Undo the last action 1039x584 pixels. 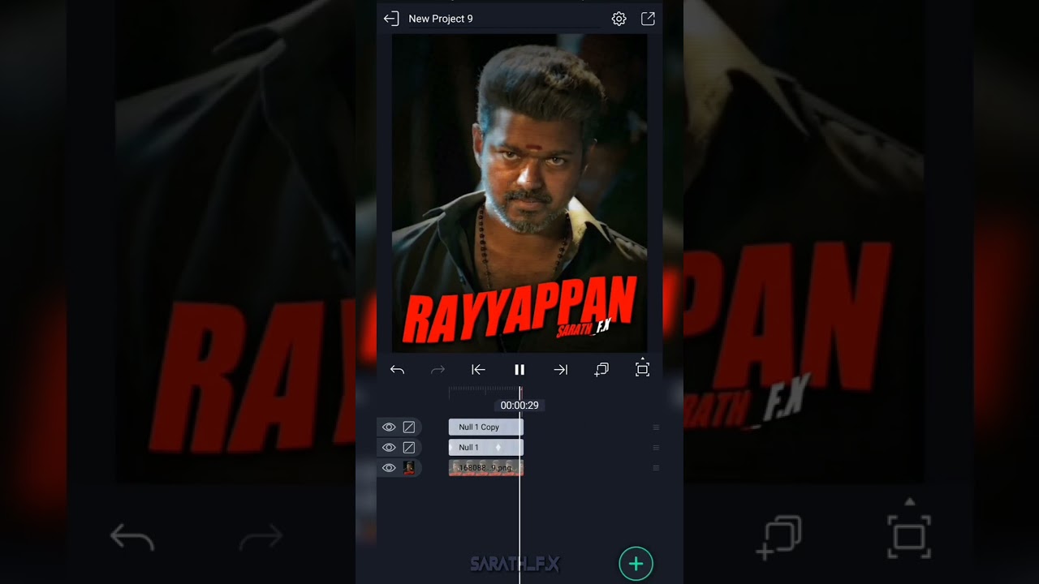[x=397, y=370]
